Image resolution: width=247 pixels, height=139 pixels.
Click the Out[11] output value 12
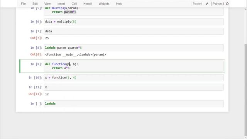47,94
